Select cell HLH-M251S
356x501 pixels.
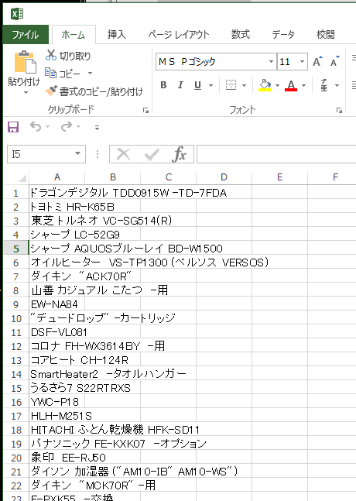click(x=56, y=416)
